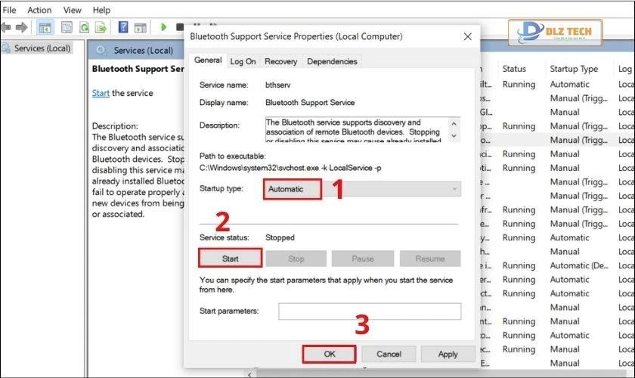The height and width of the screenshot is (378, 635).
Task: Open the Dependencies tab
Action: pyautogui.click(x=332, y=61)
